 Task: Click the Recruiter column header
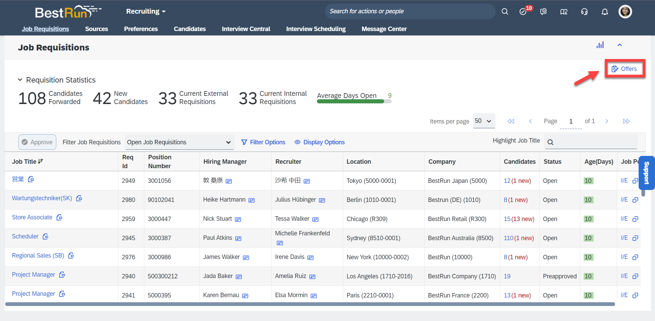[288, 162]
